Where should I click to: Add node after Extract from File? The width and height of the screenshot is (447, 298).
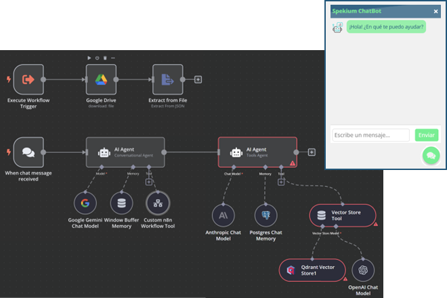pyautogui.click(x=198, y=79)
